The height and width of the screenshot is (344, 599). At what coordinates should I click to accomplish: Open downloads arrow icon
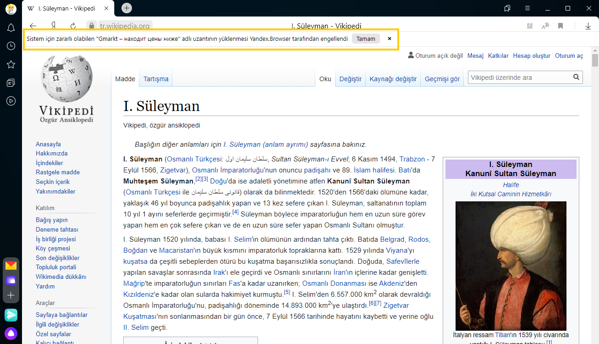(x=588, y=26)
